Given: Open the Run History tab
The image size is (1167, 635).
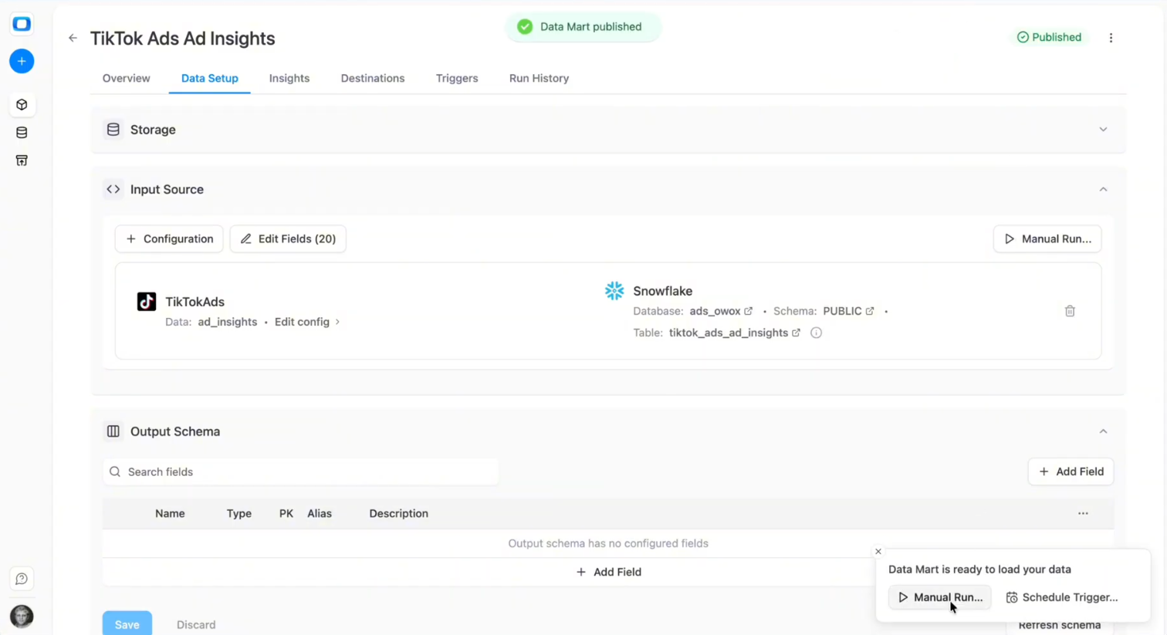Looking at the screenshot, I should pos(539,78).
